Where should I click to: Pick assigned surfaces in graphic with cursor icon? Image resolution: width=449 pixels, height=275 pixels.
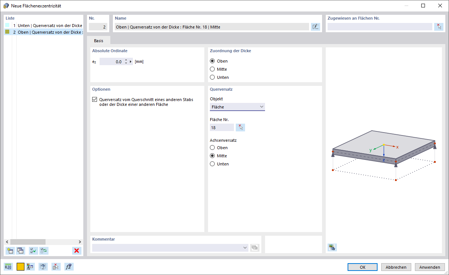[439, 27]
